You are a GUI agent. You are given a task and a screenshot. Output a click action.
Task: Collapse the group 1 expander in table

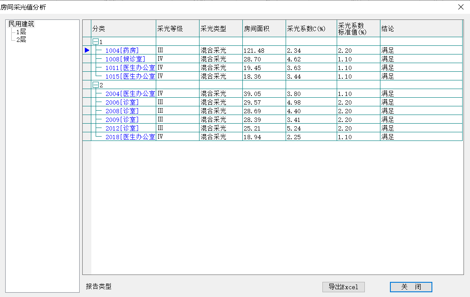point(96,42)
